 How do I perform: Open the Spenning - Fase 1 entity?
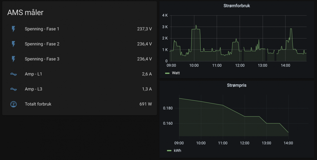42,29
